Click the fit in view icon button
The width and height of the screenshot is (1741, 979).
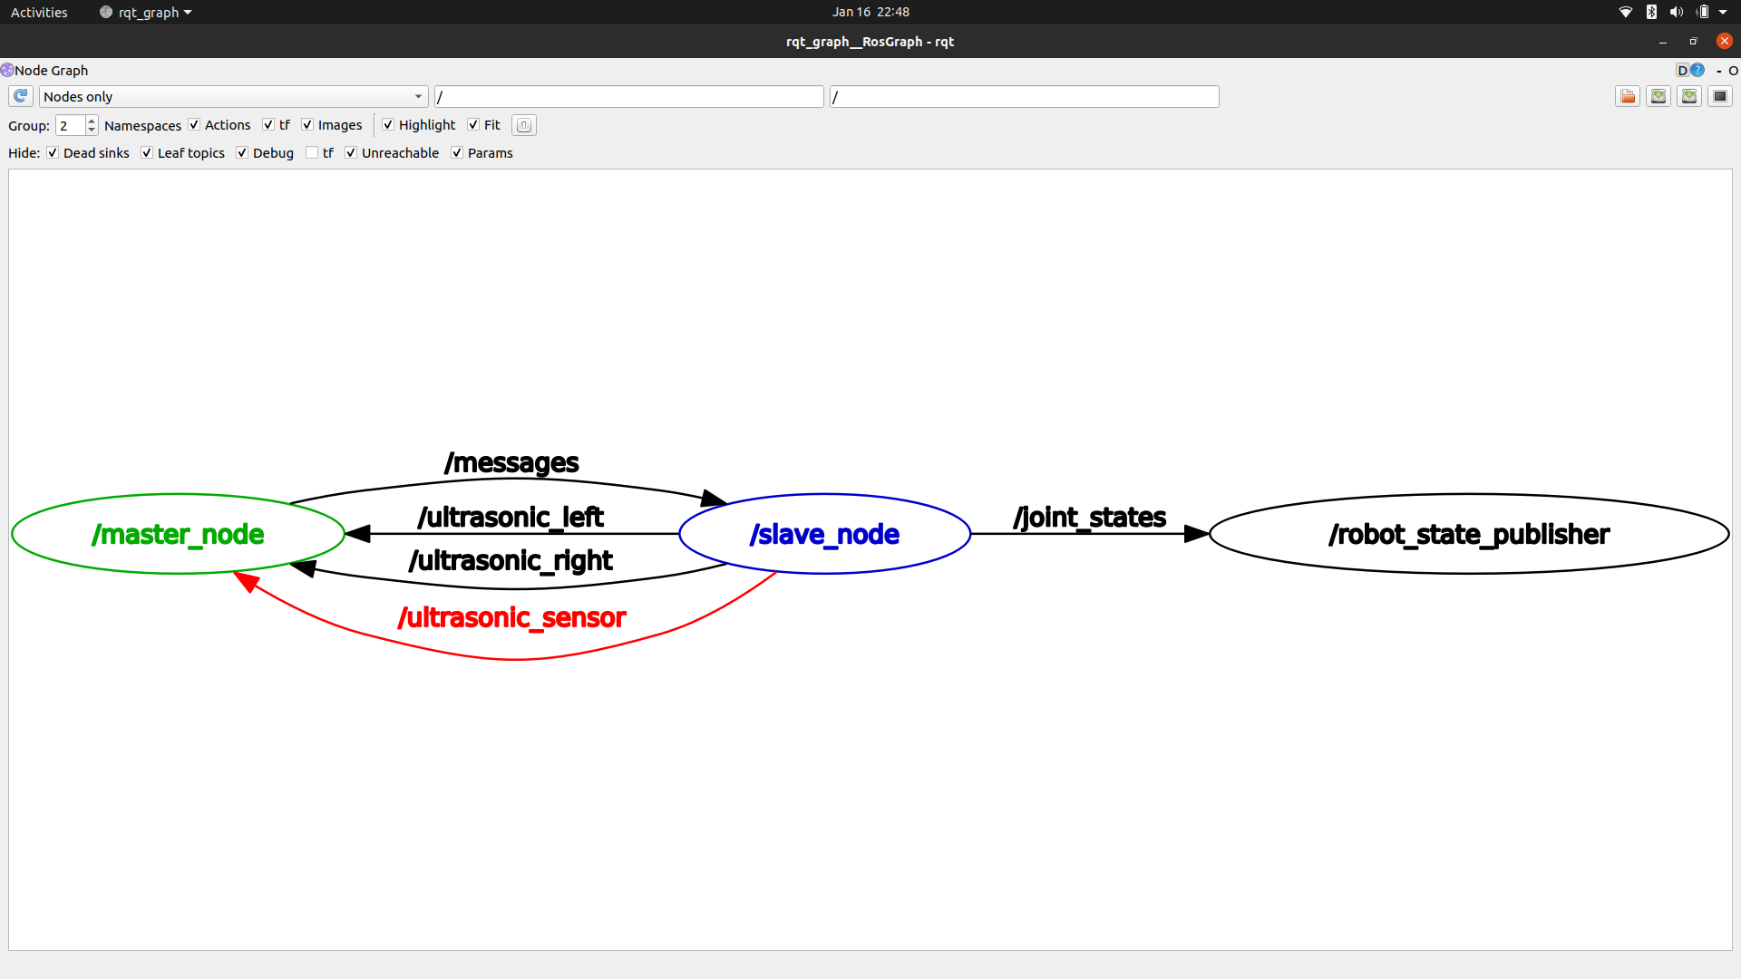click(524, 125)
